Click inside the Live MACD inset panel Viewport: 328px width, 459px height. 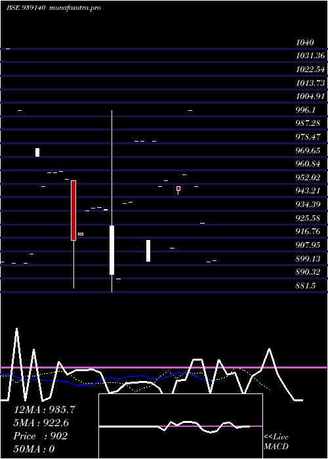coord(180,426)
